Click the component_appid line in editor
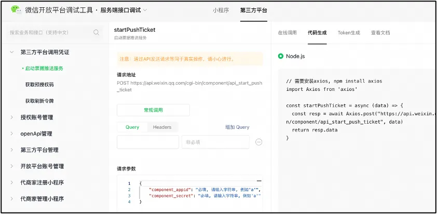437x214 pixels. pyautogui.click(x=206, y=190)
